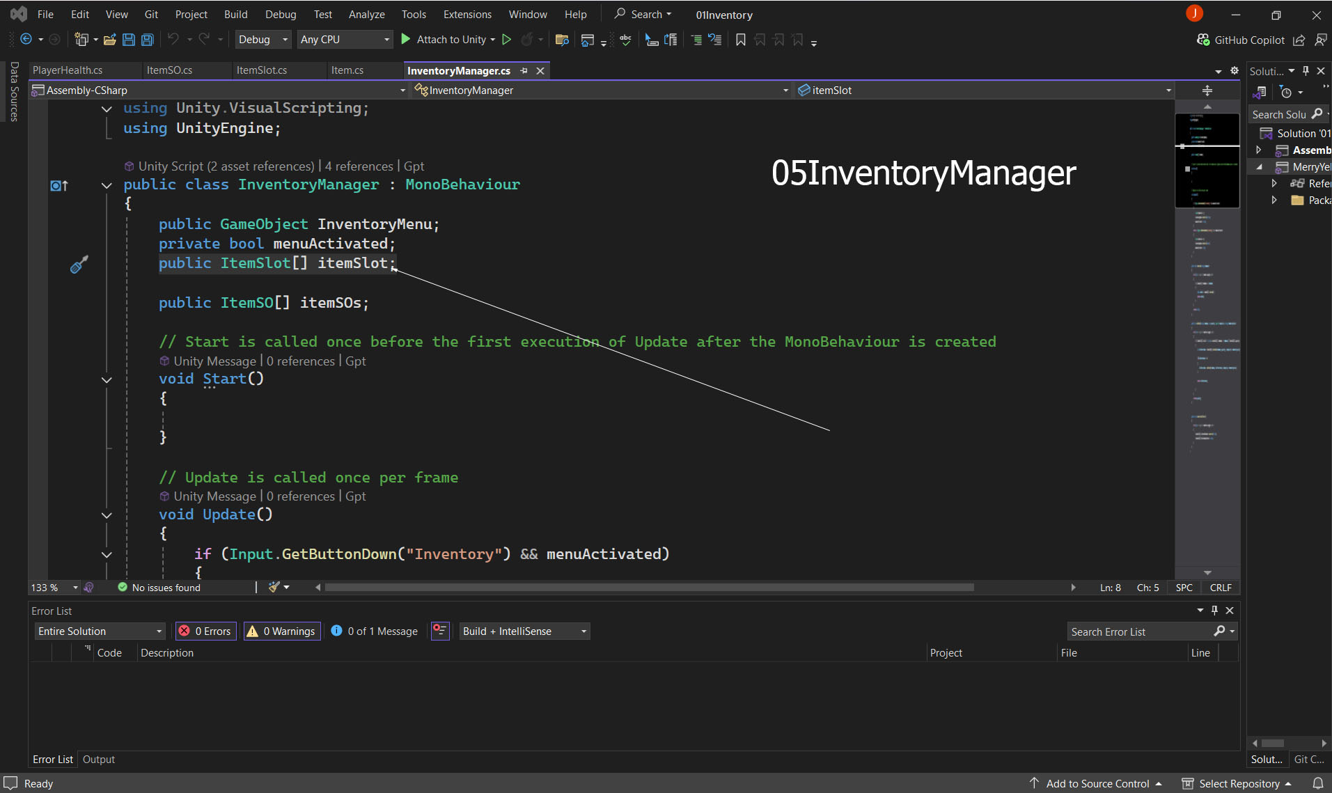1332x793 pixels.
Task: Click Add to Source Control
Action: tap(1097, 783)
